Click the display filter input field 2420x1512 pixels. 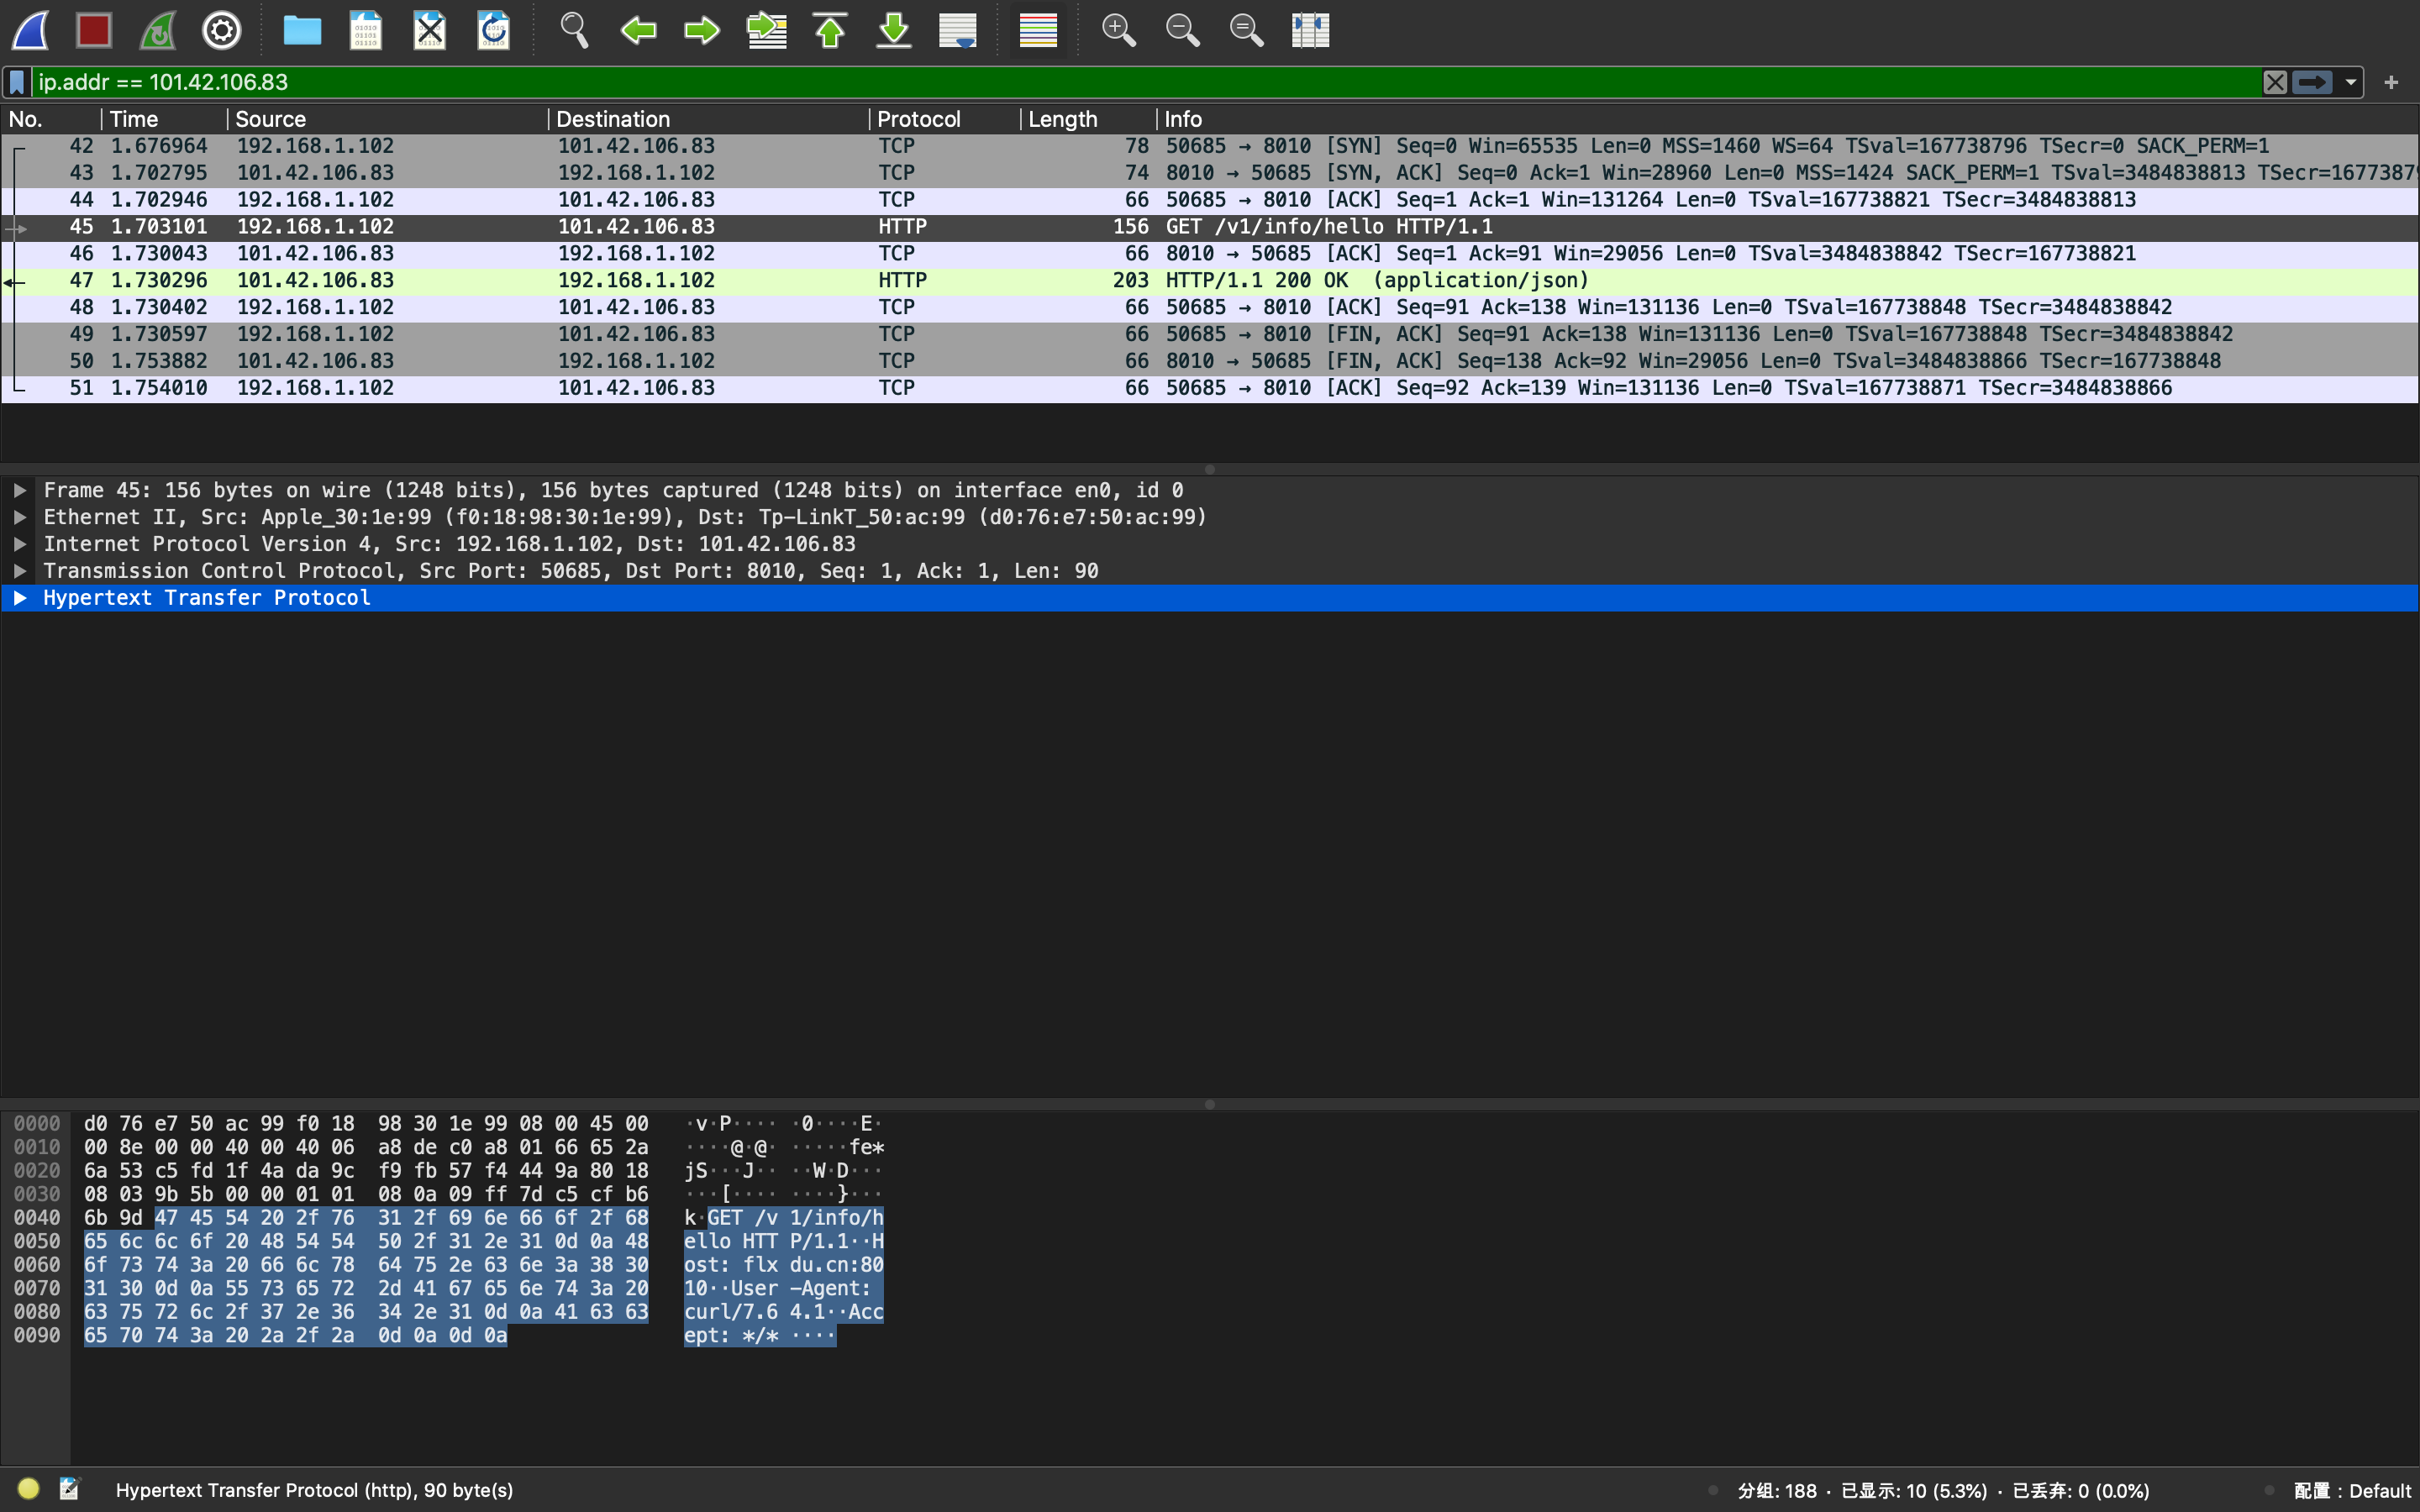(x=1145, y=82)
